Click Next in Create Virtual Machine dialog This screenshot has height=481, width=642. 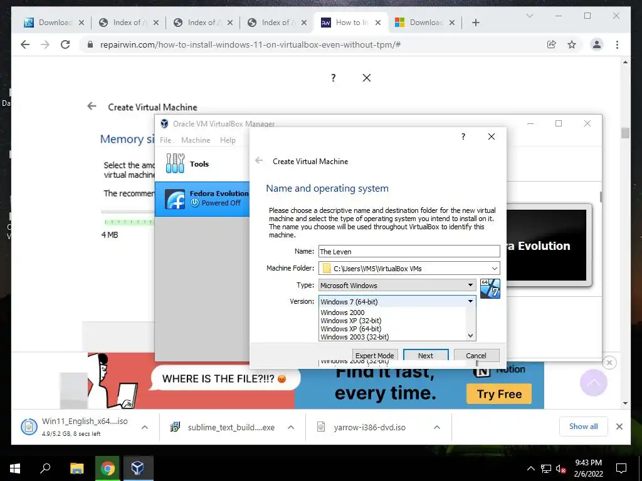coord(426,356)
